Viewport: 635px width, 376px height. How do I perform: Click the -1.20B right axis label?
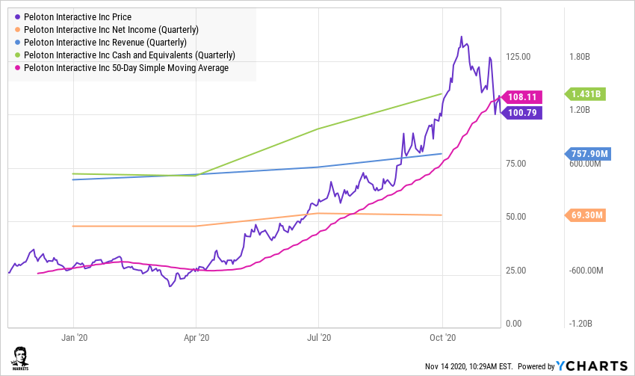(580, 324)
